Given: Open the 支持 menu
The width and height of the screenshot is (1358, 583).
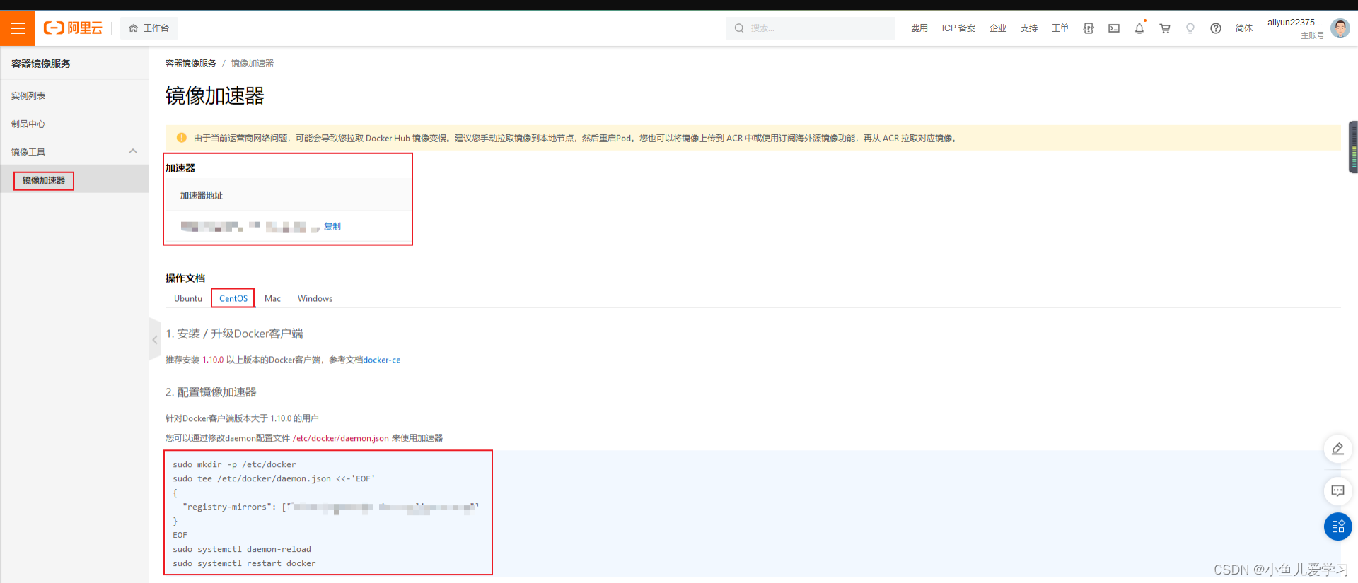Looking at the screenshot, I should (1029, 28).
